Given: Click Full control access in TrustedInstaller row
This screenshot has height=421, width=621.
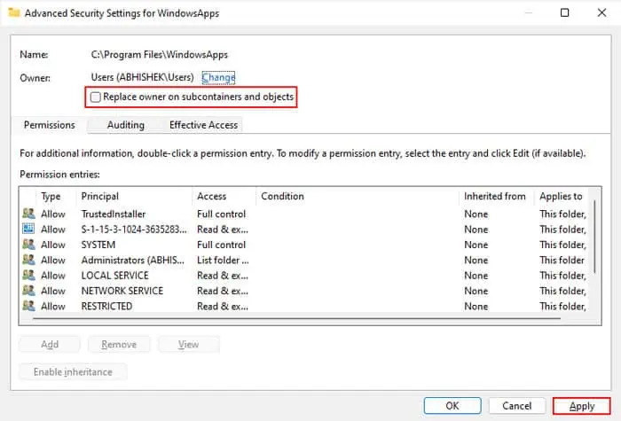Looking at the screenshot, I should 222,214.
